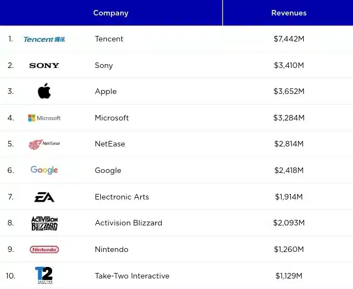Select the Take-Two Interactive name text

pos(132,276)
